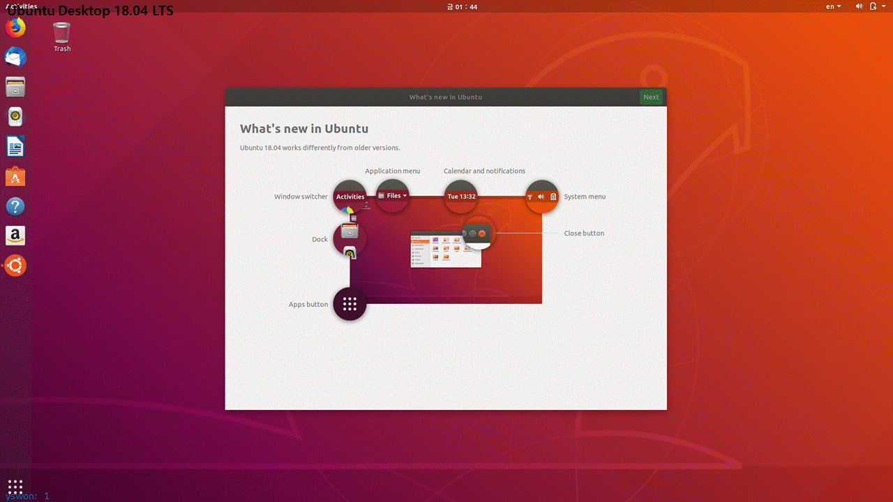Launch Amazon from the dock
893x502 pixels.
tap(15, 236)
